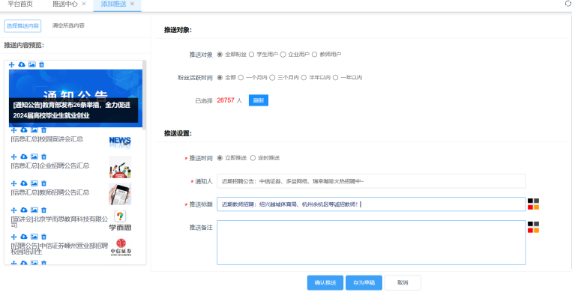The width and height of the screenshot is (572, 292).
Task: Click image icon for 中信证券 招聘公告 item
Action: 34,237
